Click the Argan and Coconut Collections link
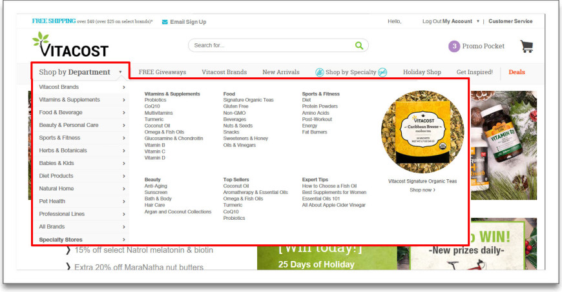Viewport: 562px width, 292px height. tap(178, 211)
